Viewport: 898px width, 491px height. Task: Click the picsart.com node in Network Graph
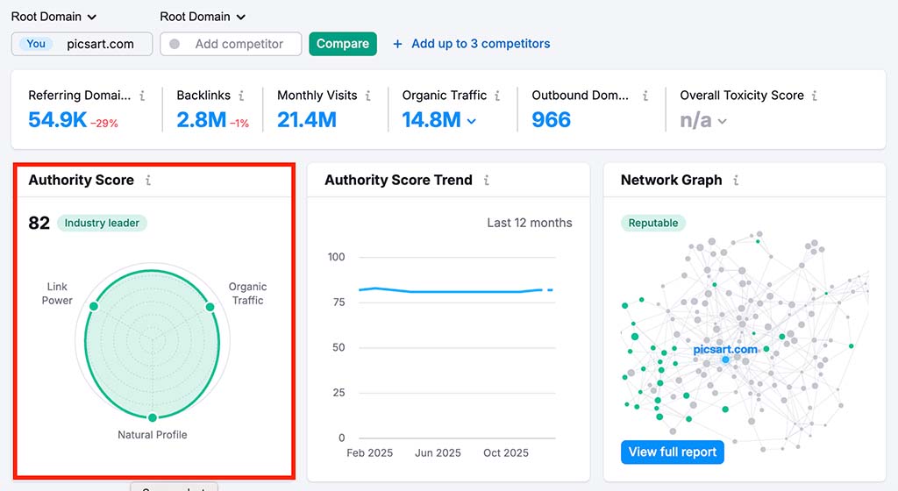coord(725,359)
